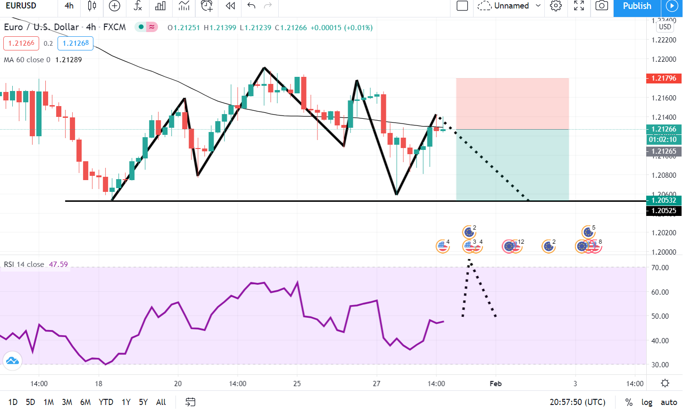Set the range to 5Y
The height and width of the screenshot is (413, 683).
(x=143, y=402)
